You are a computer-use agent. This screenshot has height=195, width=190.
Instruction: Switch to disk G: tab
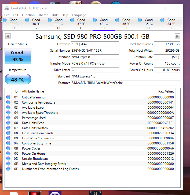pyautogui.click(x=36, y=24)
